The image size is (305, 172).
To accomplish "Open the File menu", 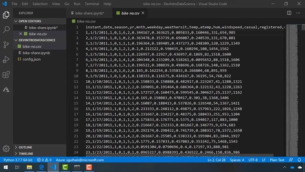I will coord(14,4).
